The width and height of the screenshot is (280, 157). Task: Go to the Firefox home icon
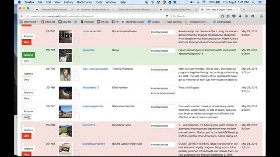tap(246, 16)
